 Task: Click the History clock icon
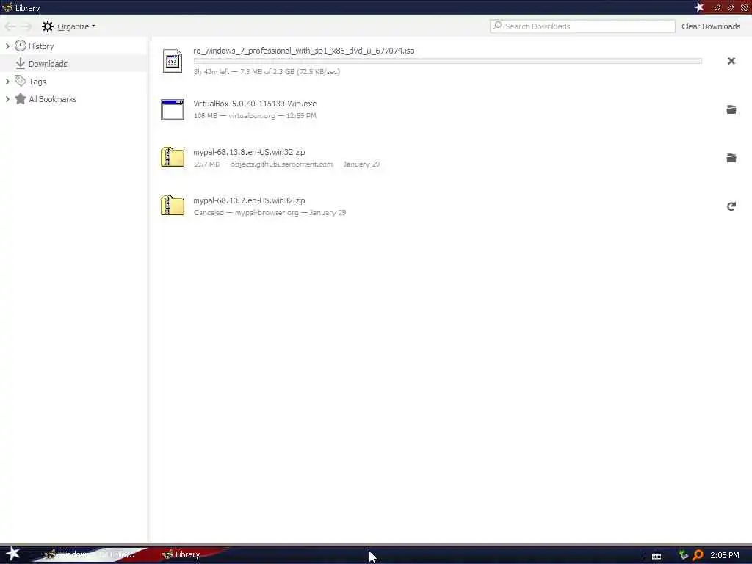tap(20, 46)
